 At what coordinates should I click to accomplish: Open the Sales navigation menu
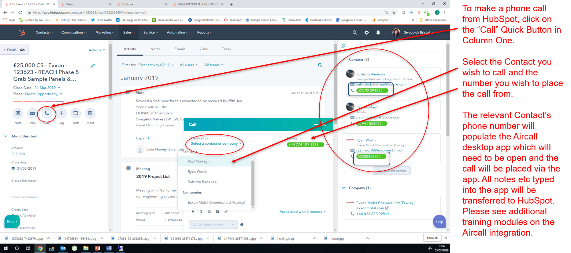129,32
